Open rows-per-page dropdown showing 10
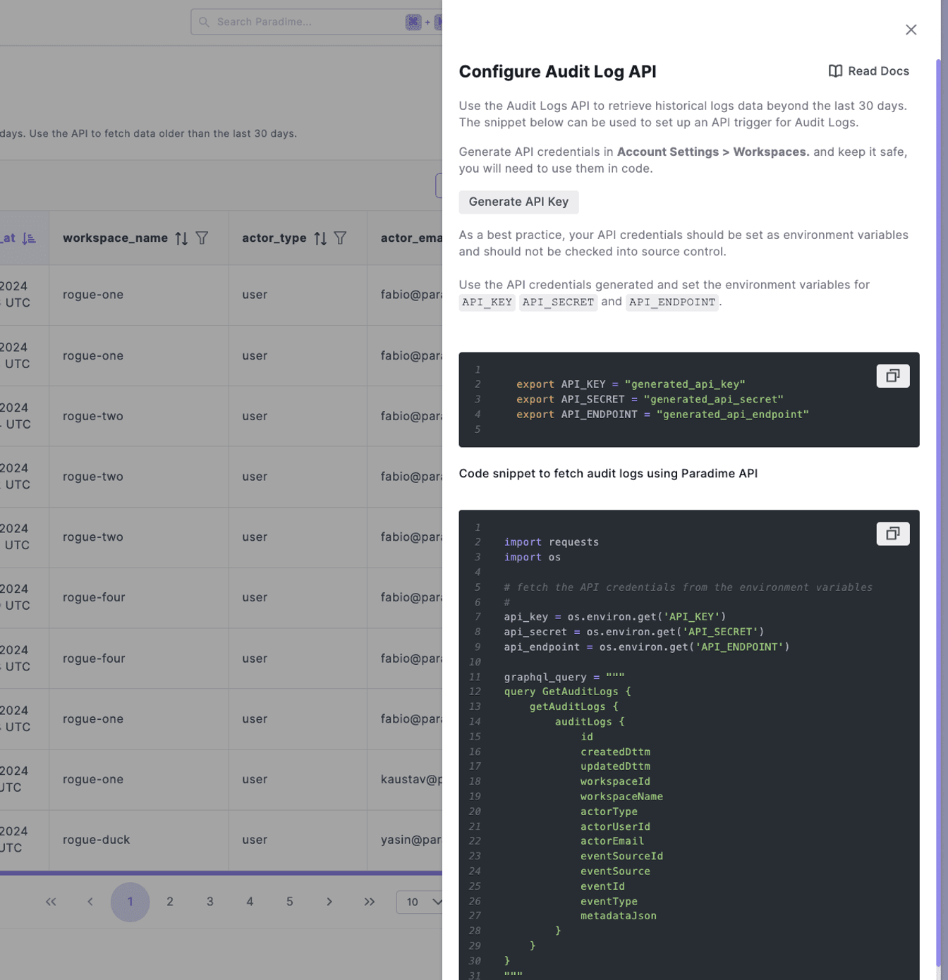This screenshot has height=980, width=948. (x=420, y=902)
